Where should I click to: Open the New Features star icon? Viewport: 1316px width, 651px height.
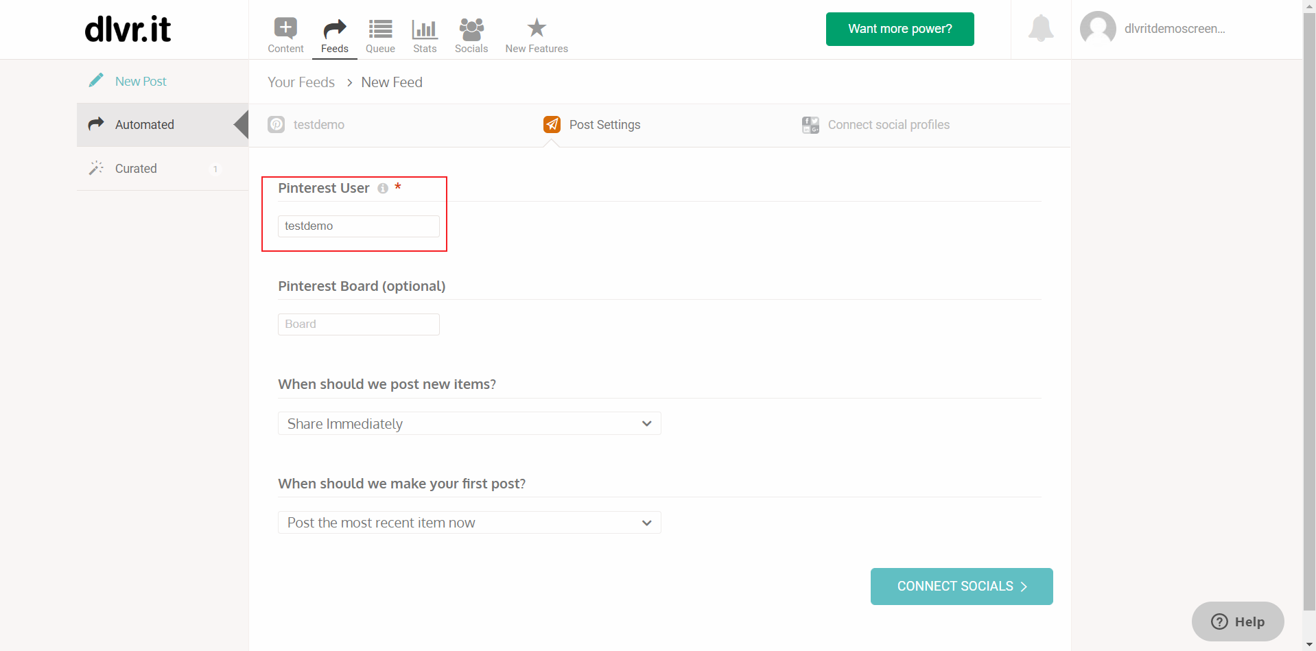click(537, 28)
